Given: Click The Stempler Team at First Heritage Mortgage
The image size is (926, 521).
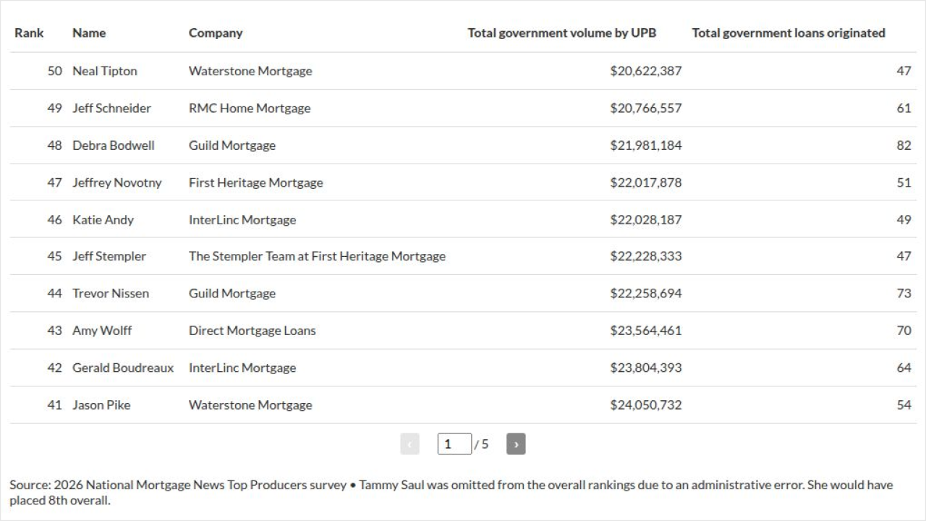Looking at the screenshot, I should tap(317, 256).
